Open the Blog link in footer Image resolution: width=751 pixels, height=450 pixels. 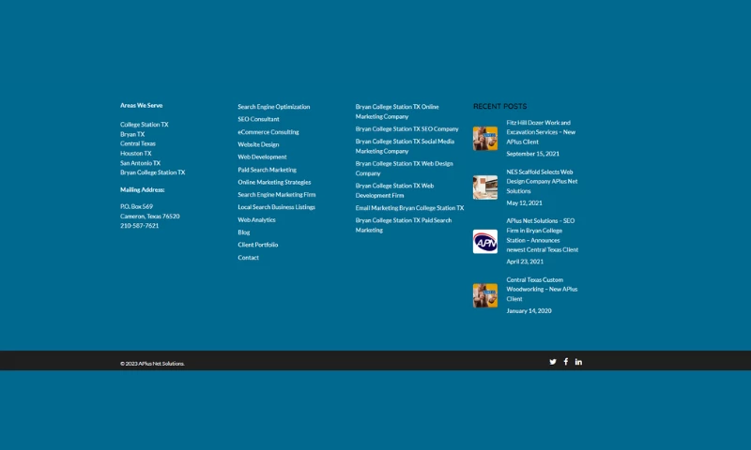coord(244,232)
